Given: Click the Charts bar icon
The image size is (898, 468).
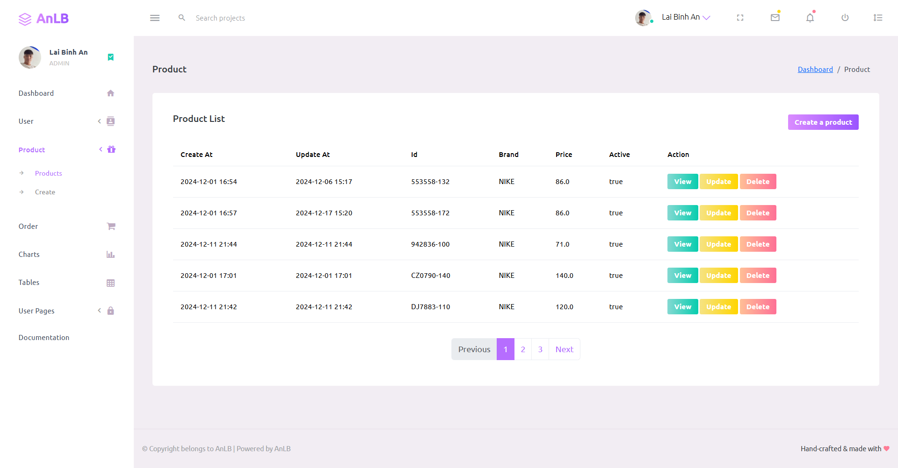Looking at the screenshot, I should coord(111,255).
